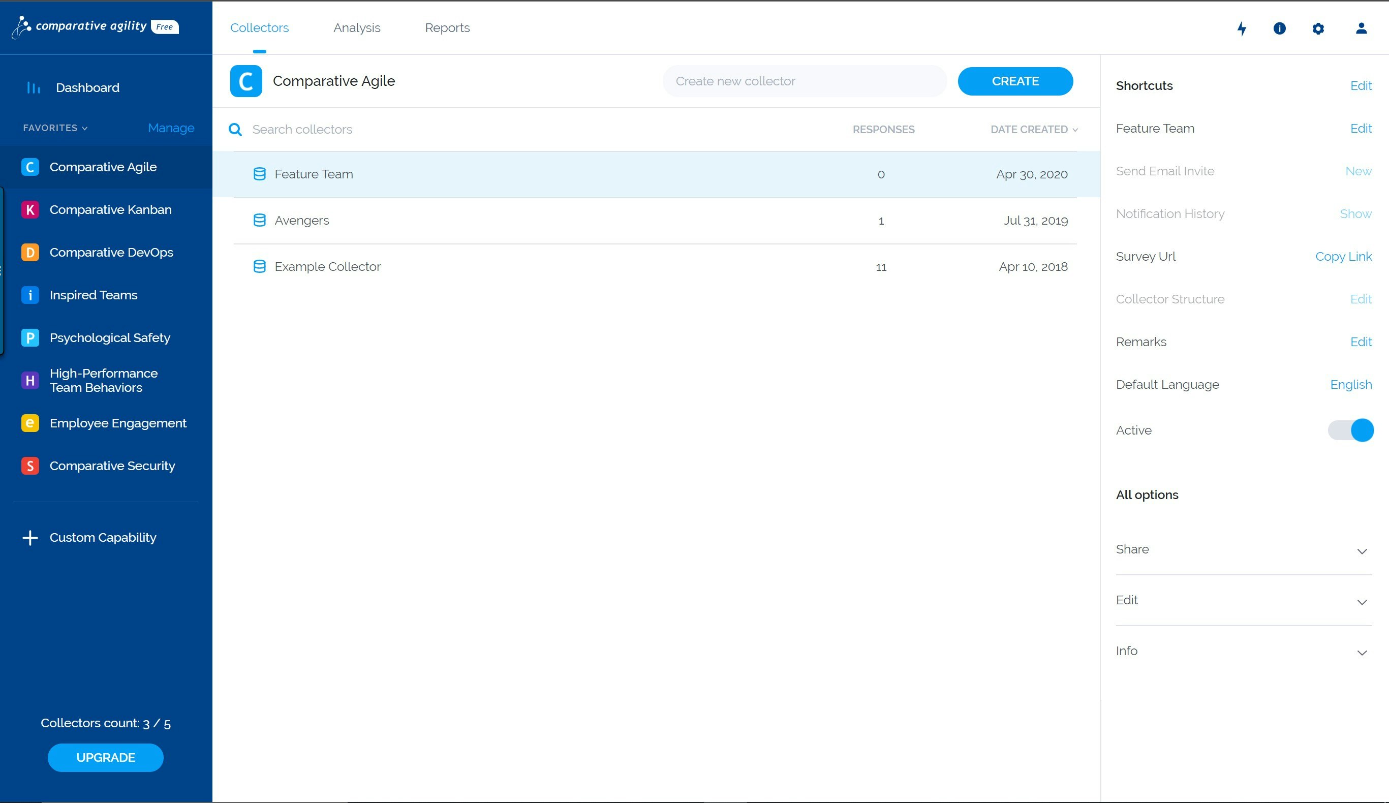Viewport: 1389px width, 803px height.
Task: Click the lightning bolt icon in header
Action: pyautogui.click(x=1241, y=28)
